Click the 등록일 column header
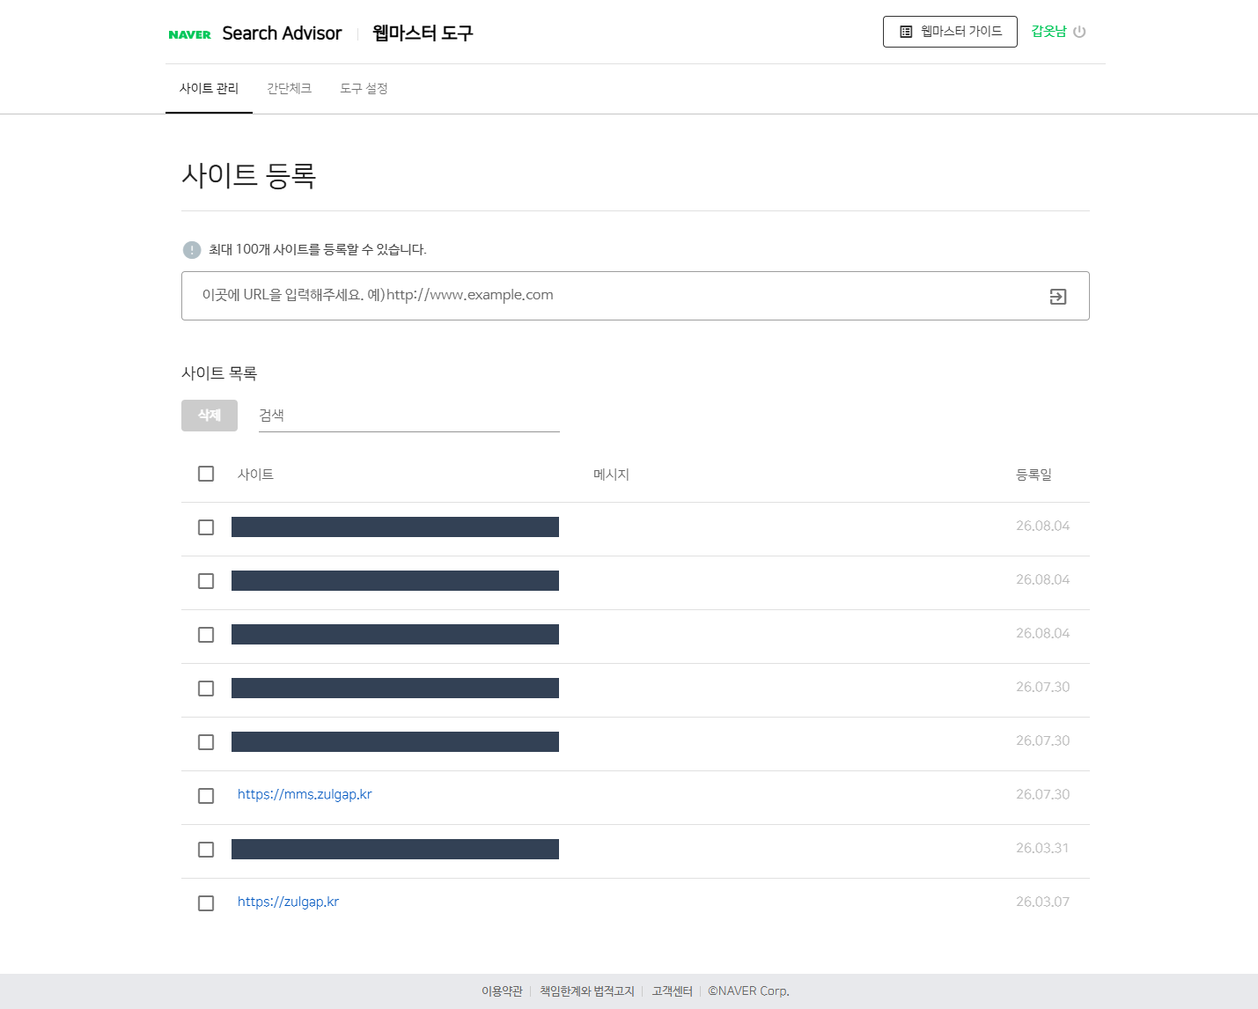 [x=1034, y=475]
